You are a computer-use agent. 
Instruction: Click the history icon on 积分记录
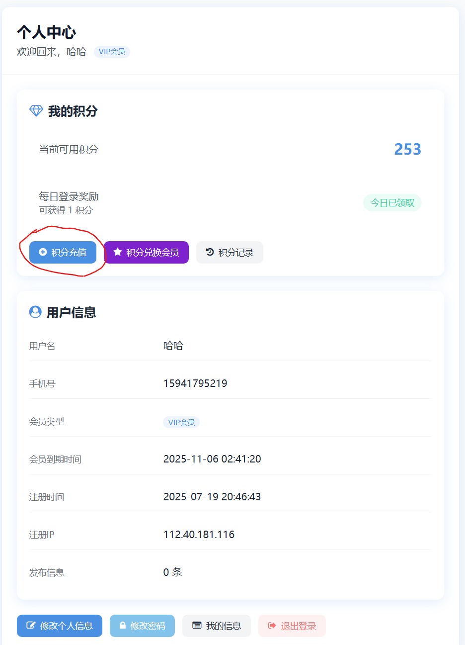click(210, 252)
